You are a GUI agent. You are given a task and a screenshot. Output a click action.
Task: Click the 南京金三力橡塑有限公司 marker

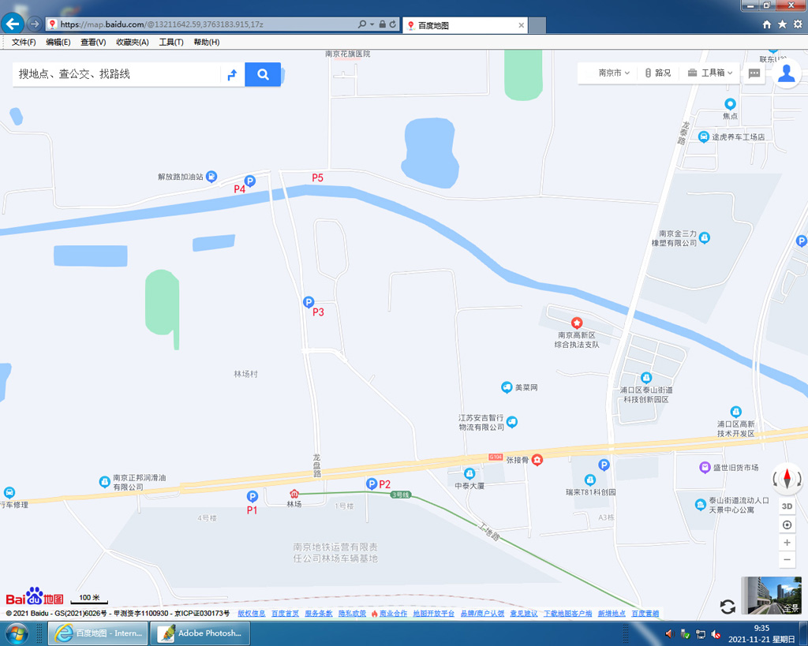pos(705,237)
